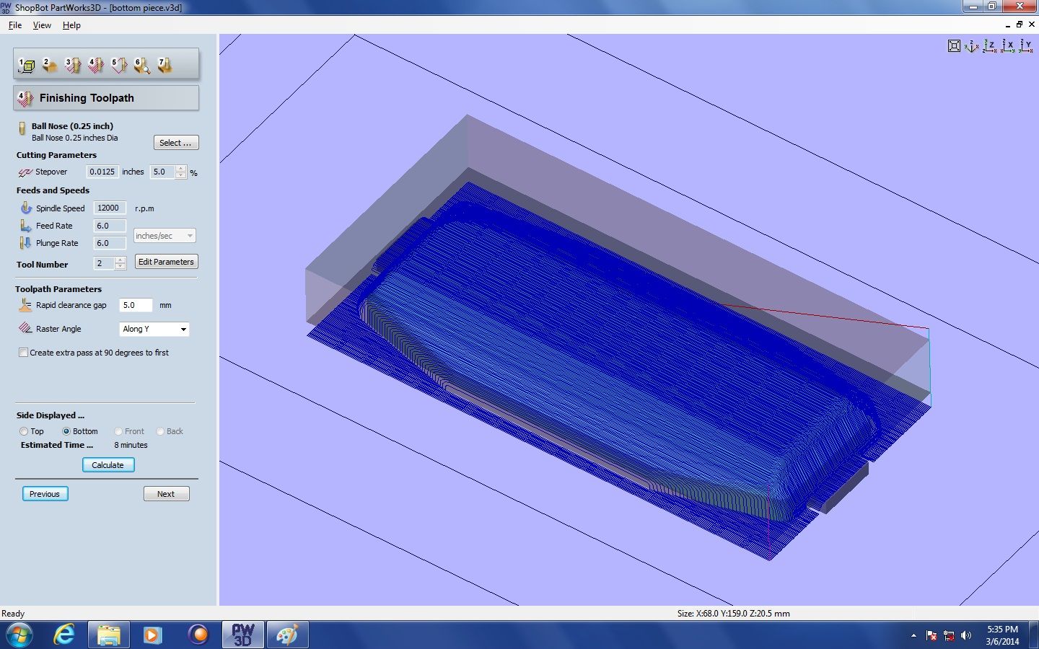The image size is (1039, 649).
Task: Click the Zoom to Fit view icon
Action: click(x=955, y=45)
